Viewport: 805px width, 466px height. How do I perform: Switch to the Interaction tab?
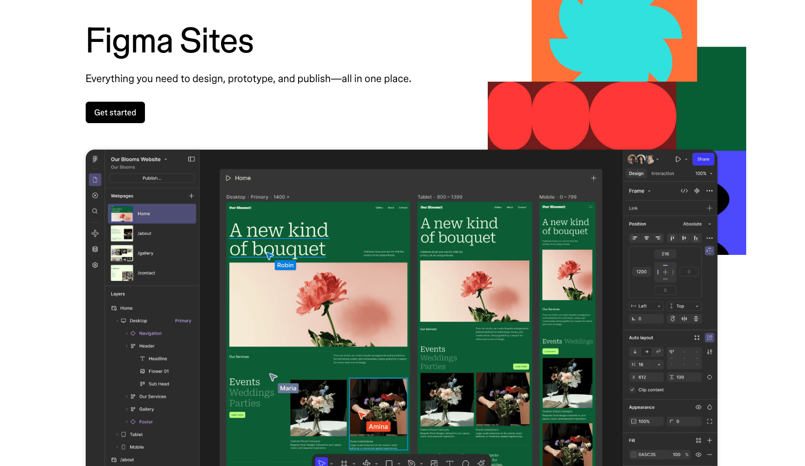[662, 173]
